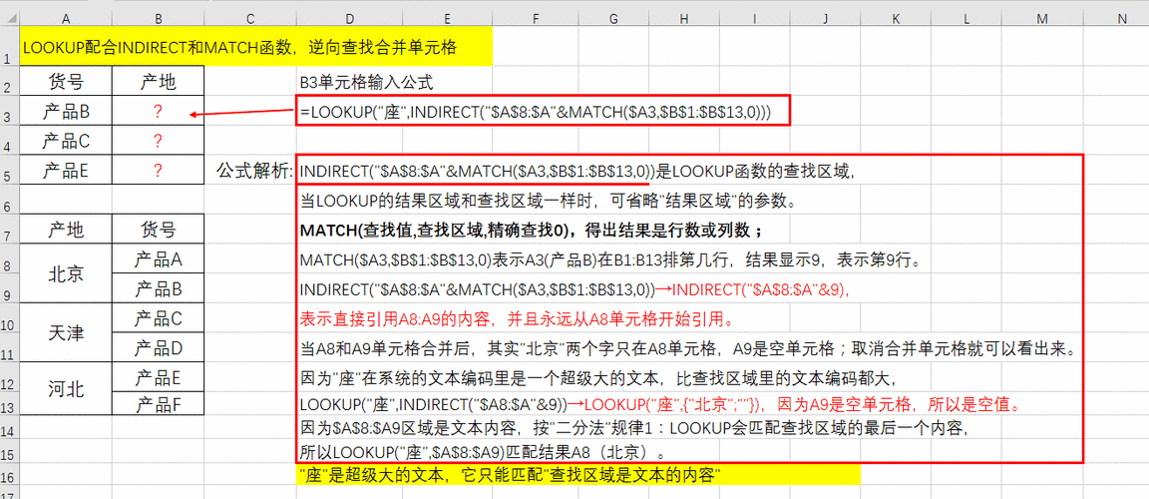Click the red ? cell beside 产品E

pyautogui.click(x=159, y=171)
